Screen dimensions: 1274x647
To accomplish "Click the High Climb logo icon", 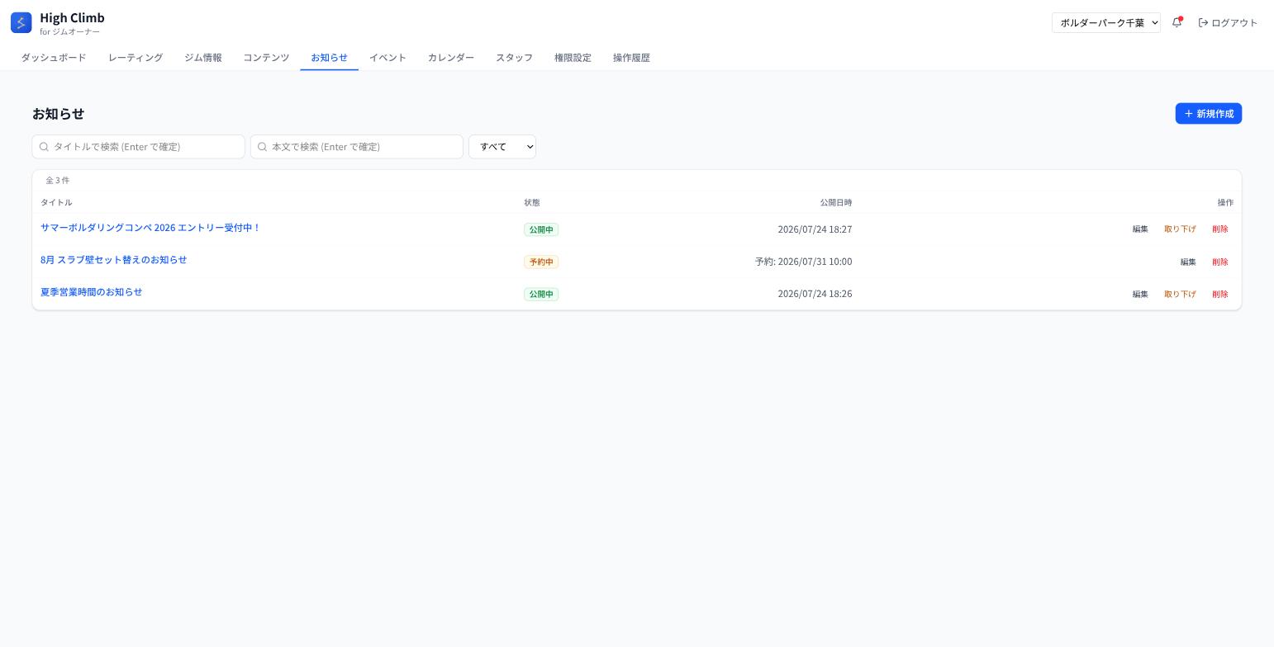I will click(x=21, y=23).
